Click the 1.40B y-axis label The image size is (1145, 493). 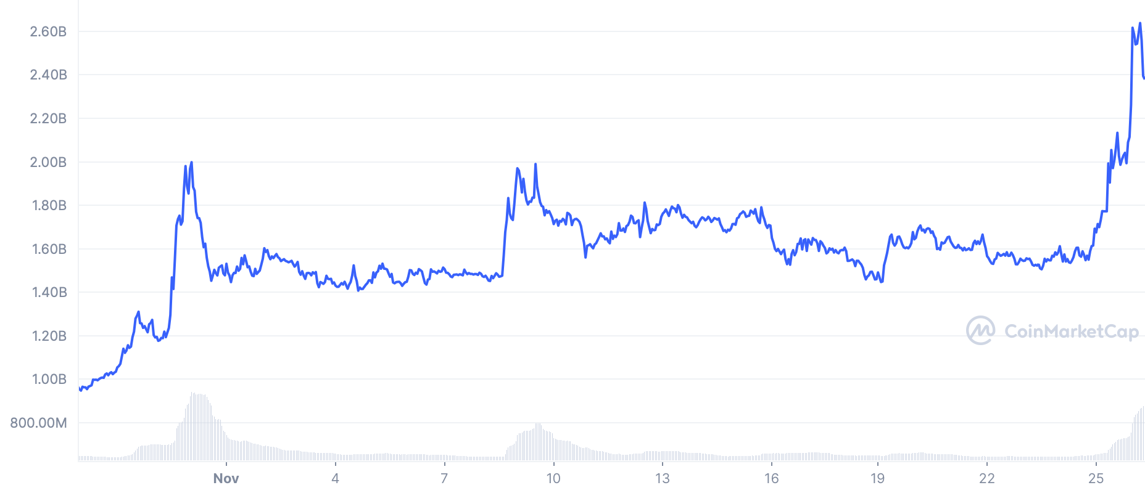pyautogui.click(x=49, y=292)
